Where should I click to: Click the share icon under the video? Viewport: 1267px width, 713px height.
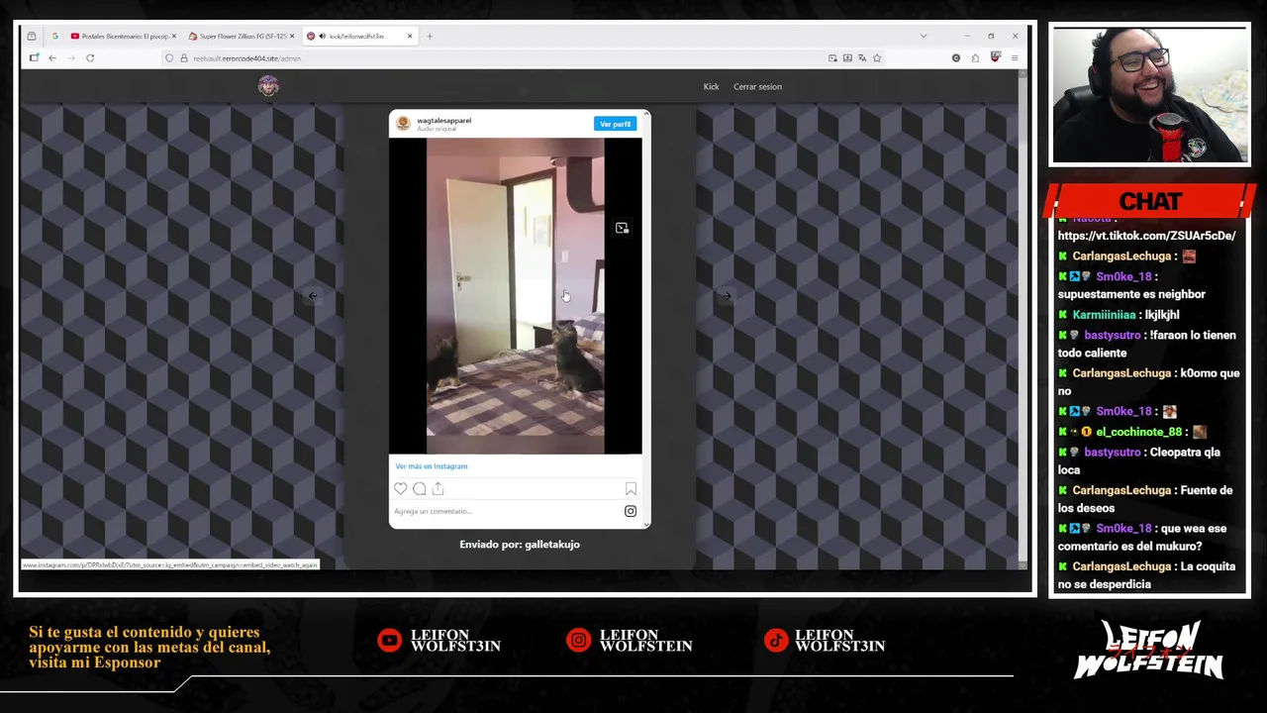439,488
